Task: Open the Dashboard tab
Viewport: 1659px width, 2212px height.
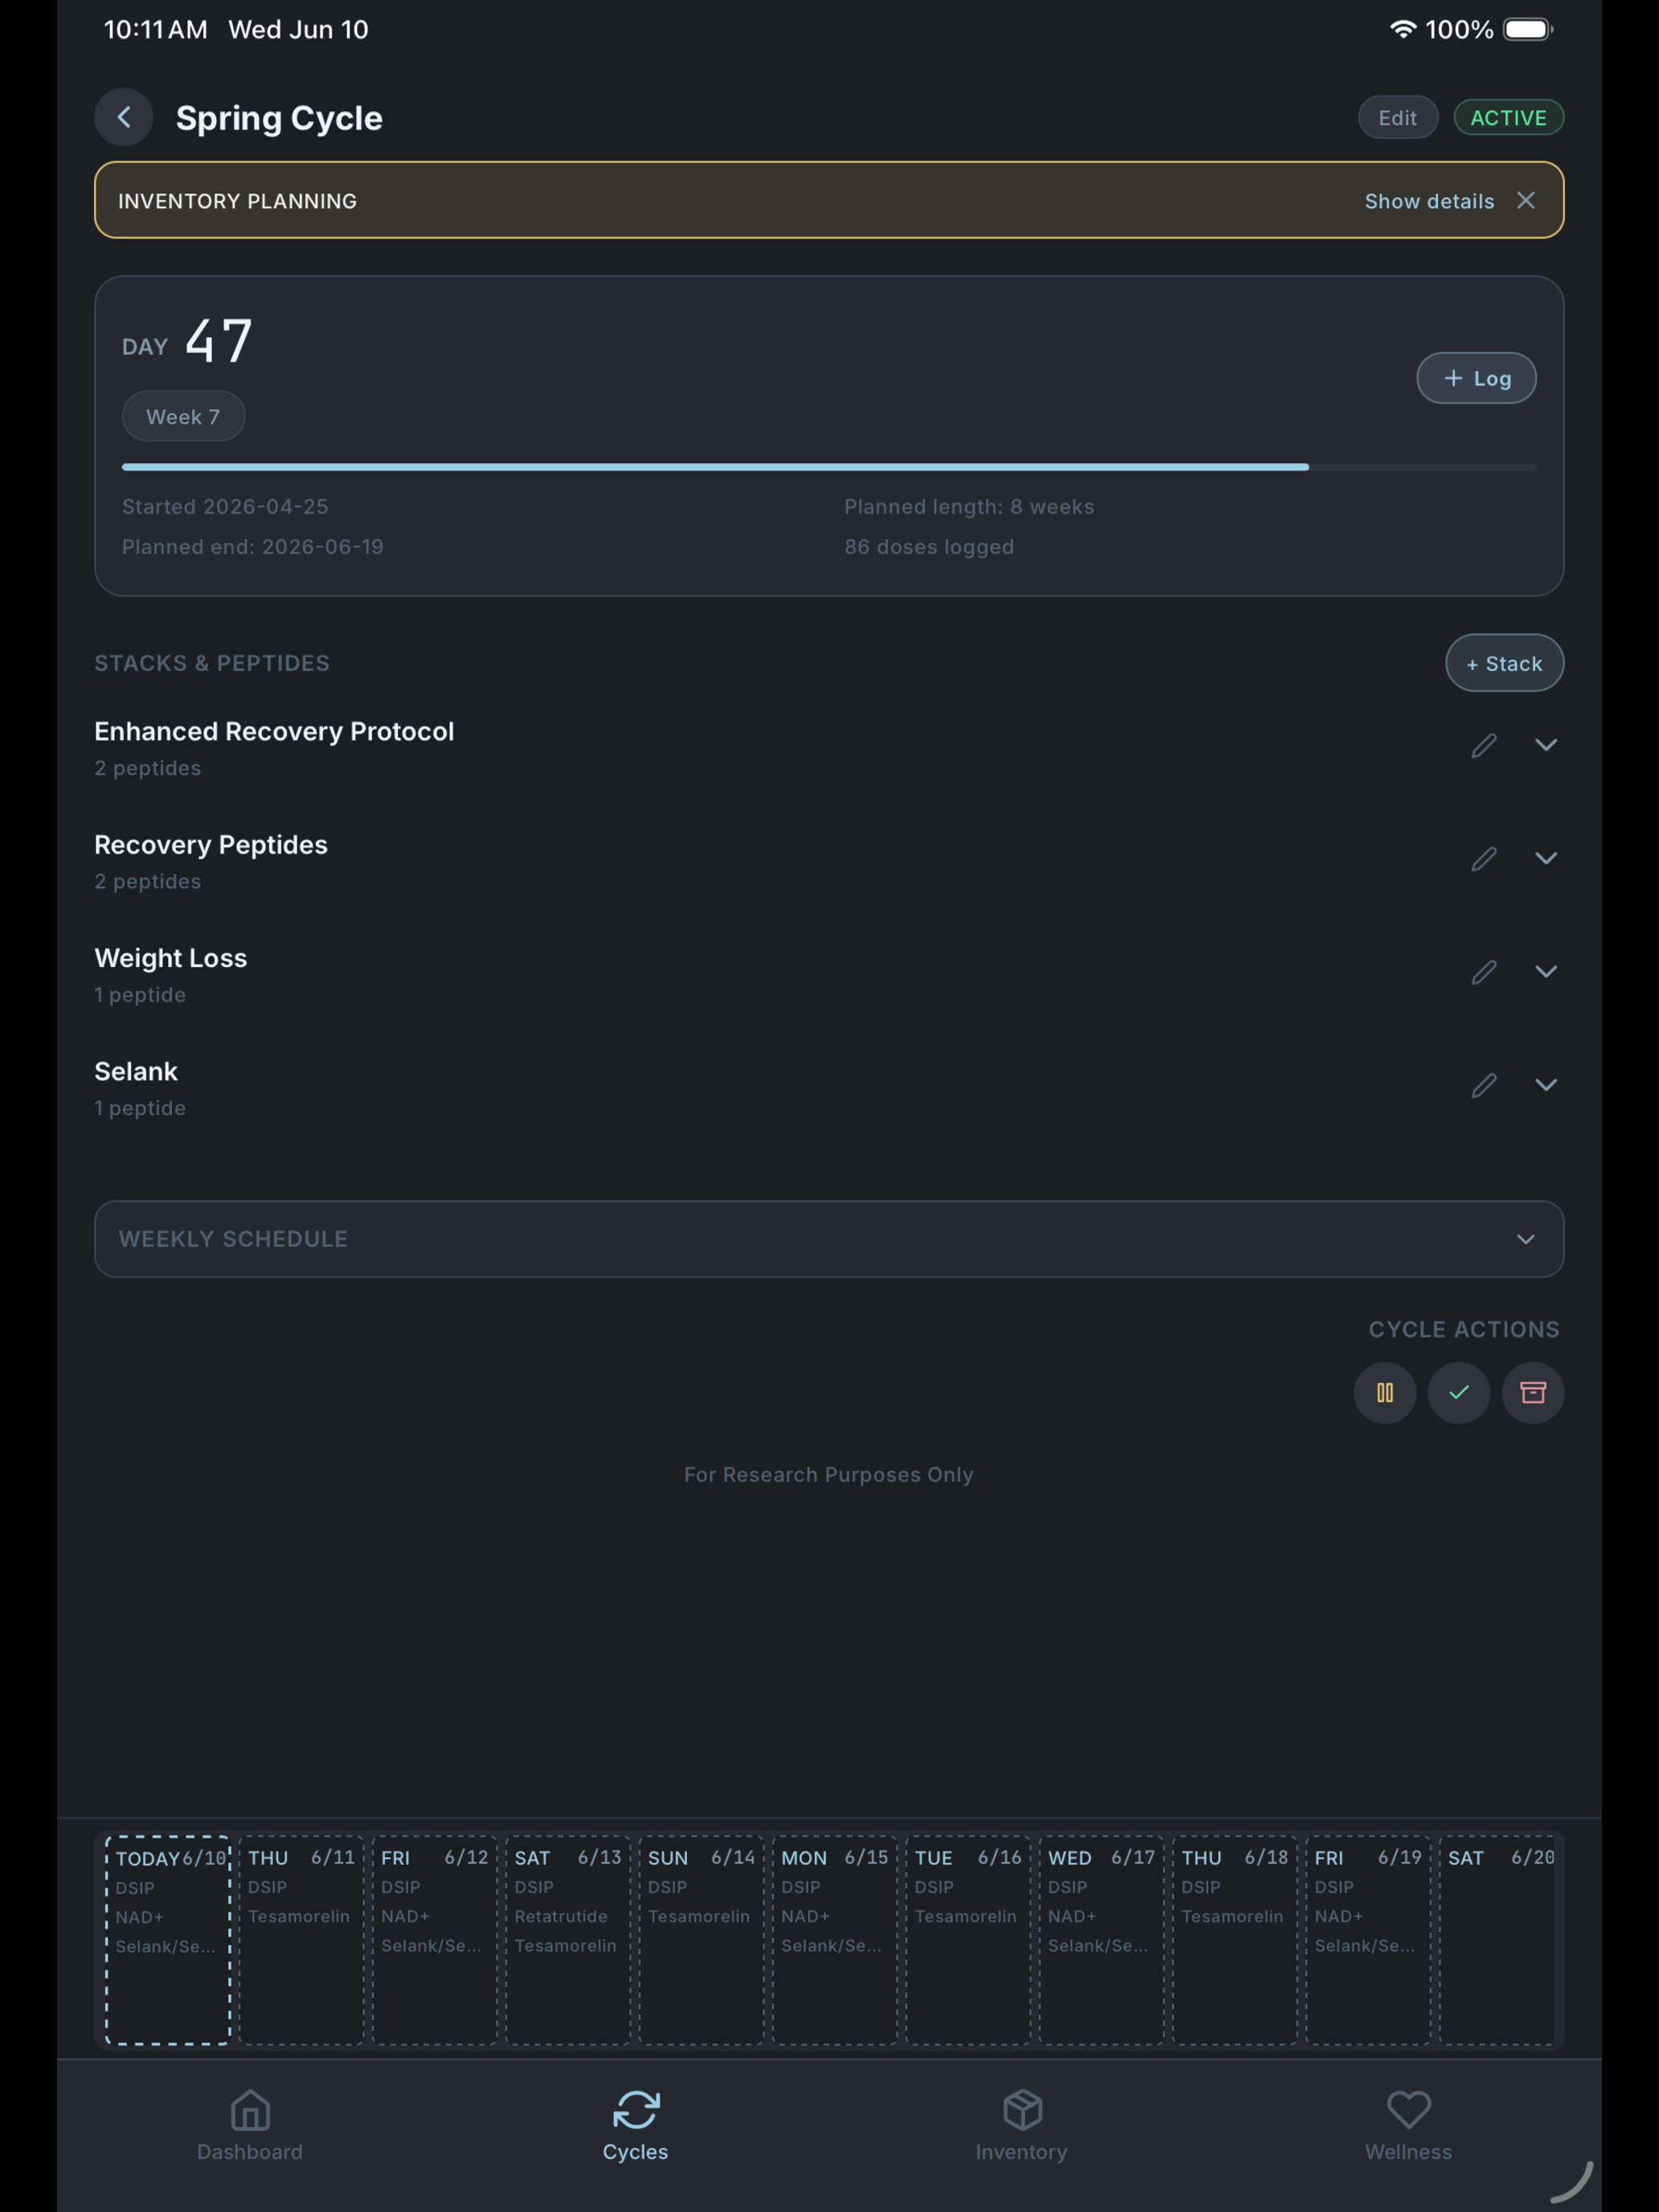Action: (x=250, y=2124)
